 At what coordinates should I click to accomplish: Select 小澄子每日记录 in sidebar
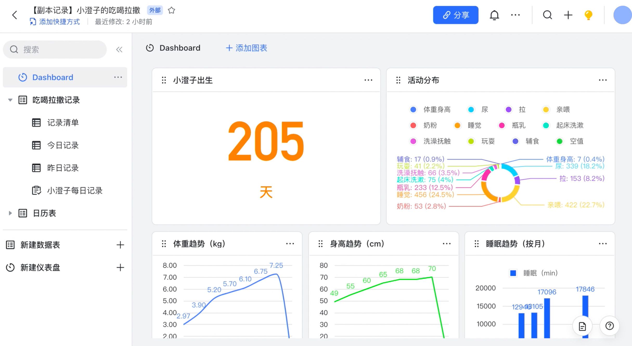coord(74,191)
